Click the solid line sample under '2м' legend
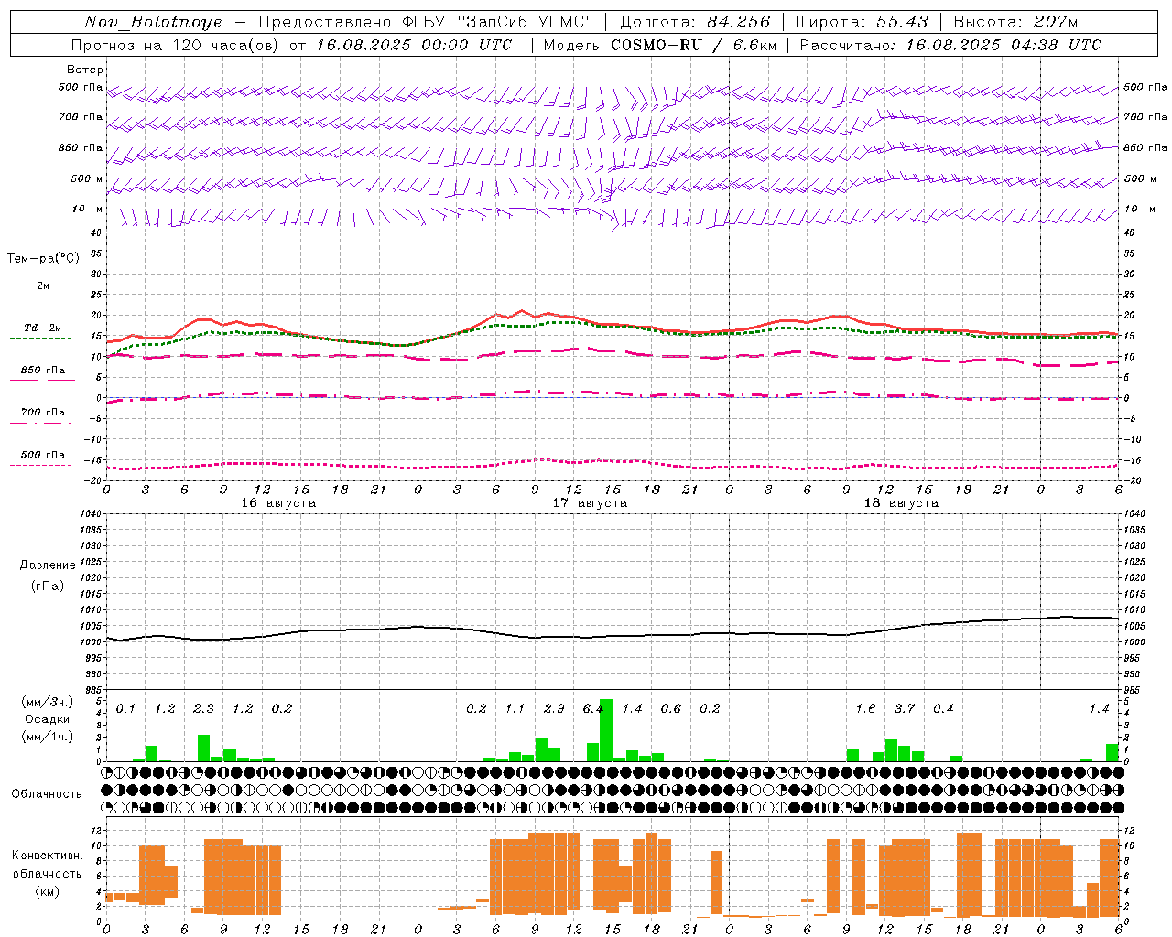Screen dimensions: 1172x937 pyautogui.click(x=42, y=296)
